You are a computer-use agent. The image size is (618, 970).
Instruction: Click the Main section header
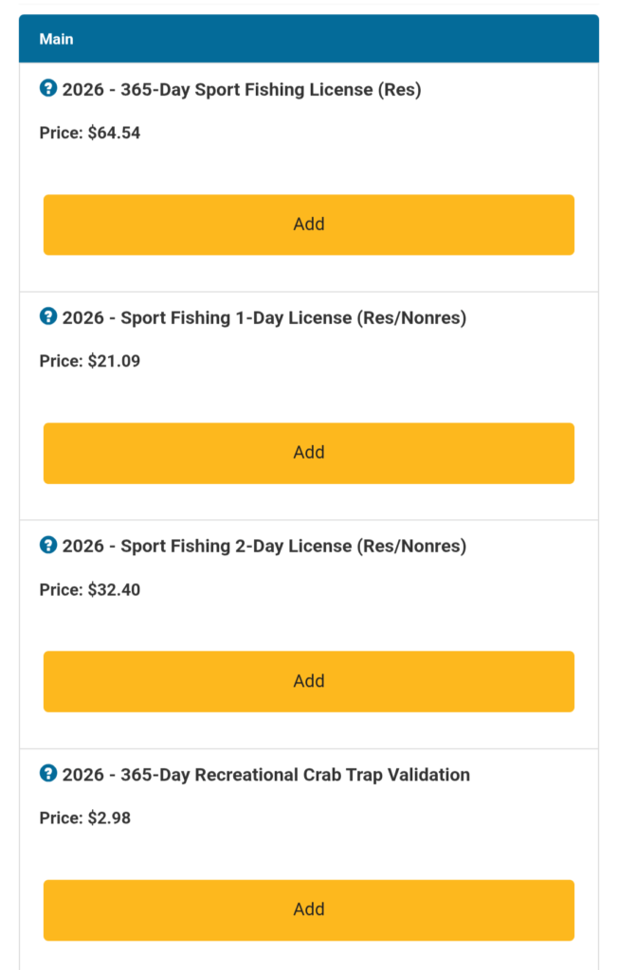tap(309, 40)
